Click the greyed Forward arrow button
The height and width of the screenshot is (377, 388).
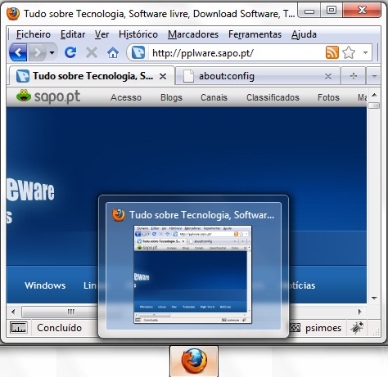[38, 52]
